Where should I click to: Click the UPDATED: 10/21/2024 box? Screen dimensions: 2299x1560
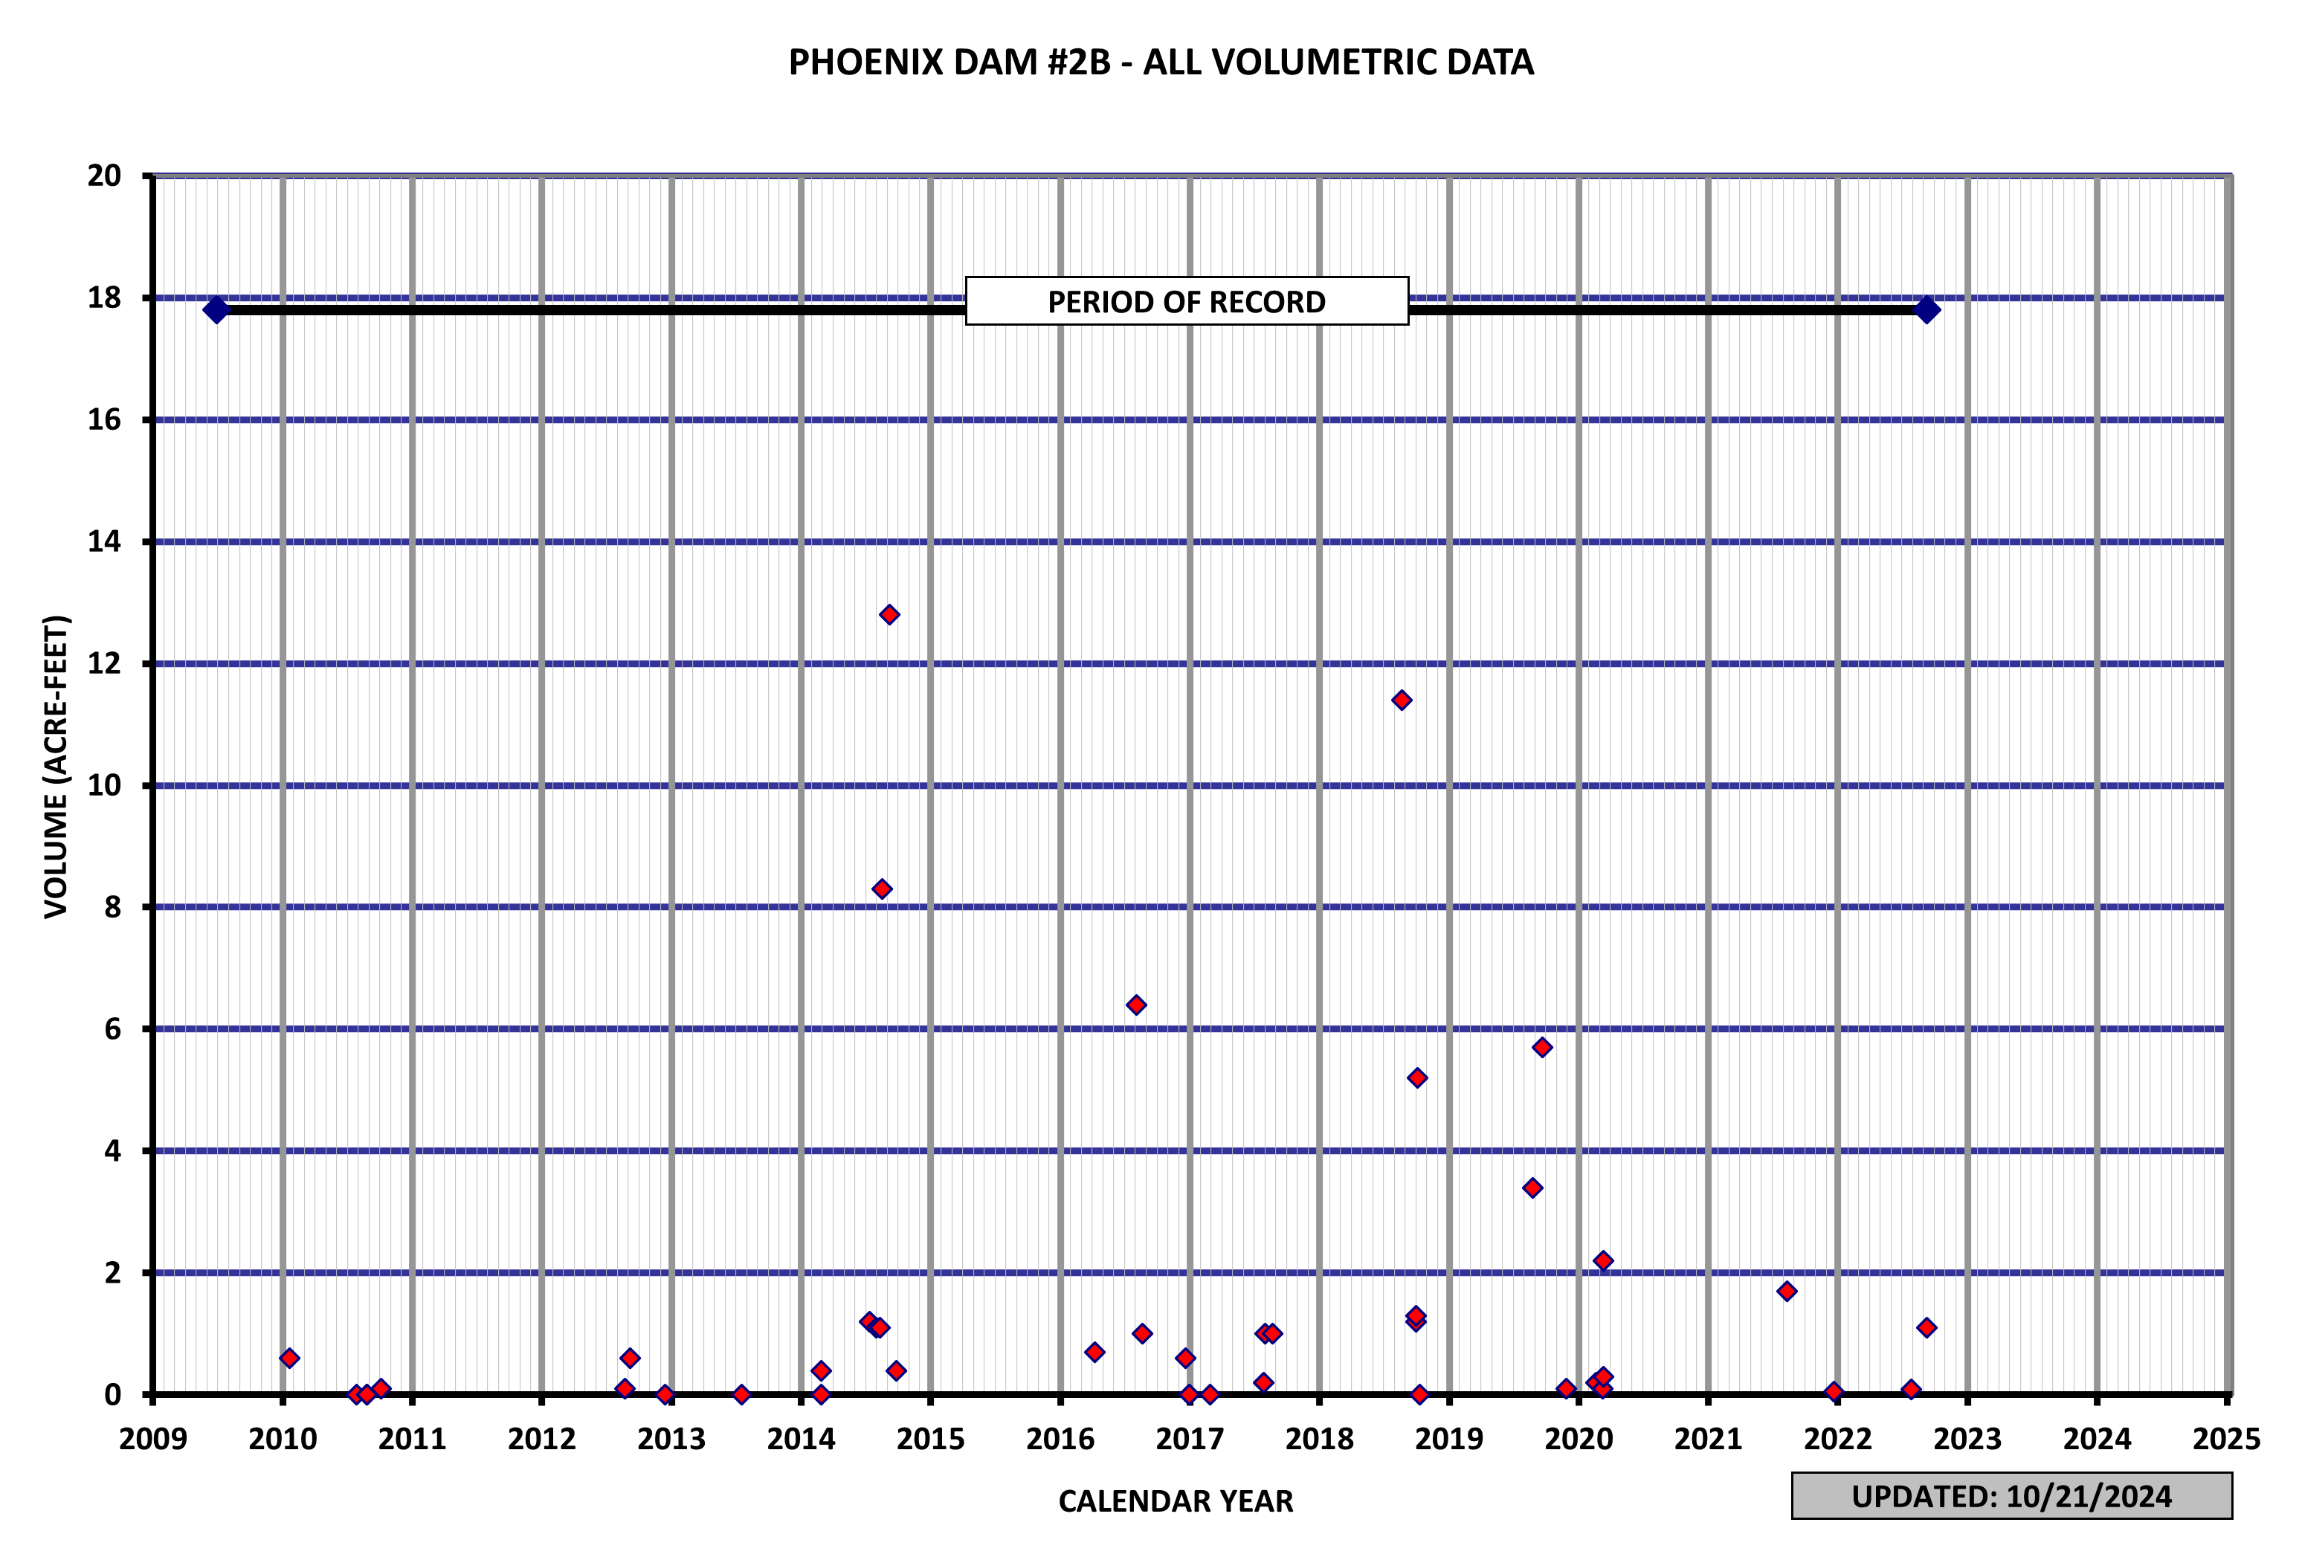(x=2011, y=1496)
